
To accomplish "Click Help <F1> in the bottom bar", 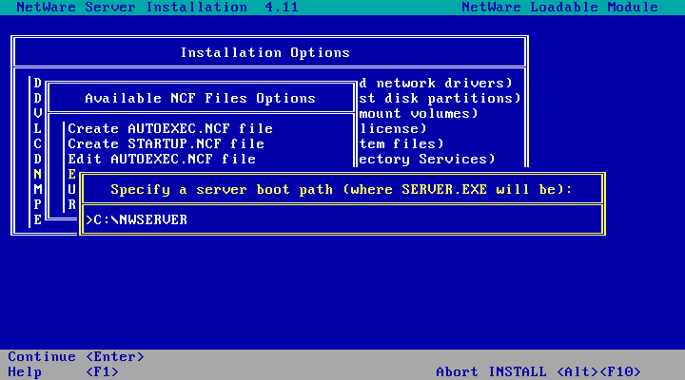I will pos(63,371).
